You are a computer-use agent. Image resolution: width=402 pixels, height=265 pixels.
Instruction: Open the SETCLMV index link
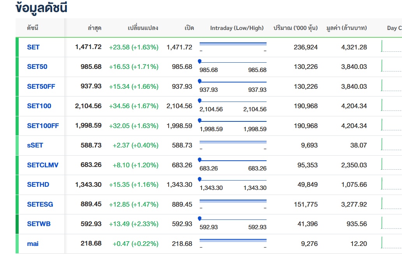42,165
